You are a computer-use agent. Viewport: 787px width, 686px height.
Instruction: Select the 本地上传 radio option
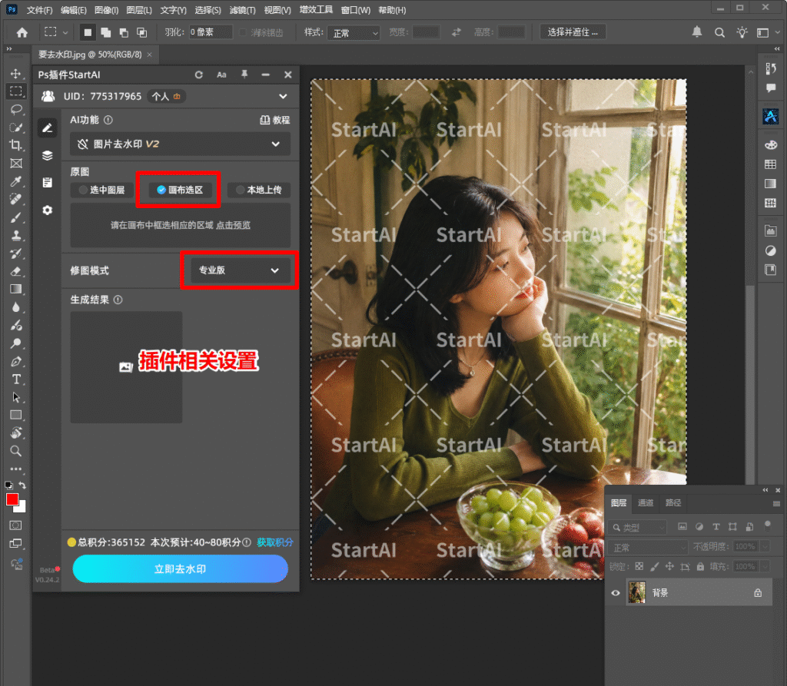(259, 190)
